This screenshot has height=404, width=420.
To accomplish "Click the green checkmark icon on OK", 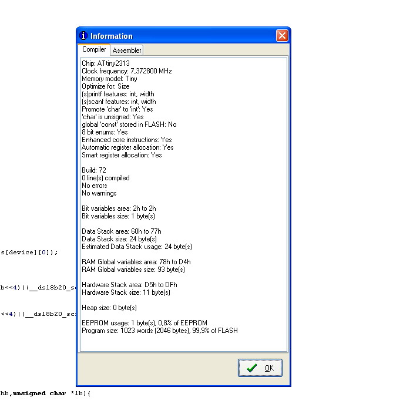I will (252, 368).
